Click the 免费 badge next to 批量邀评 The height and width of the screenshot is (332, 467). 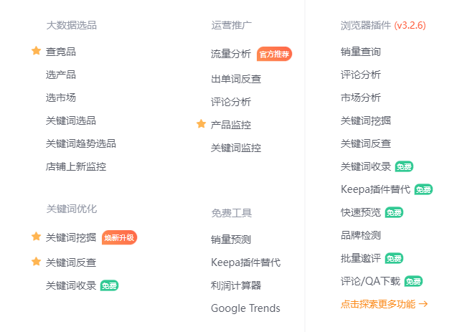coord(394,258)
